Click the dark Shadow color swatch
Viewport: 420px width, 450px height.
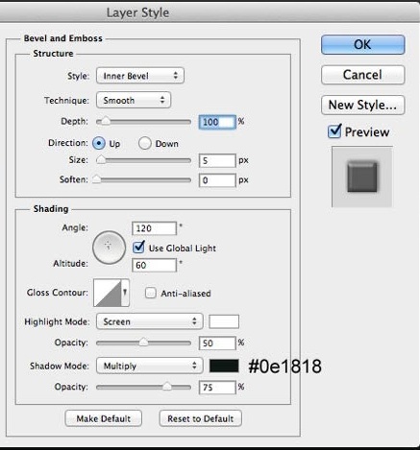(x=224, y=366)
